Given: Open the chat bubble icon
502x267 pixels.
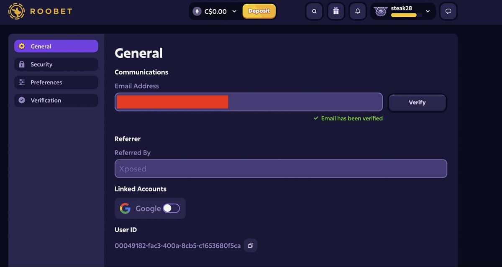Looking at the screenshot, I should [x=448, y=11].
